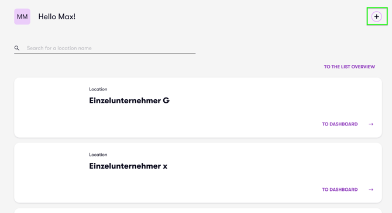This screenshot has width=392, height=213.
Task: Open dashboard for Einzelunternehmer x
Action: tap(340, 190)
